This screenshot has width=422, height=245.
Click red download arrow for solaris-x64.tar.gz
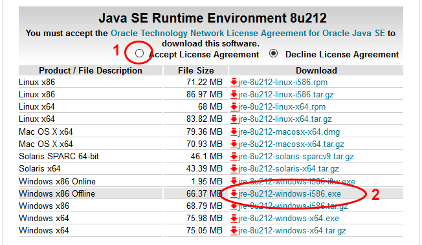[x=234, y=169]
